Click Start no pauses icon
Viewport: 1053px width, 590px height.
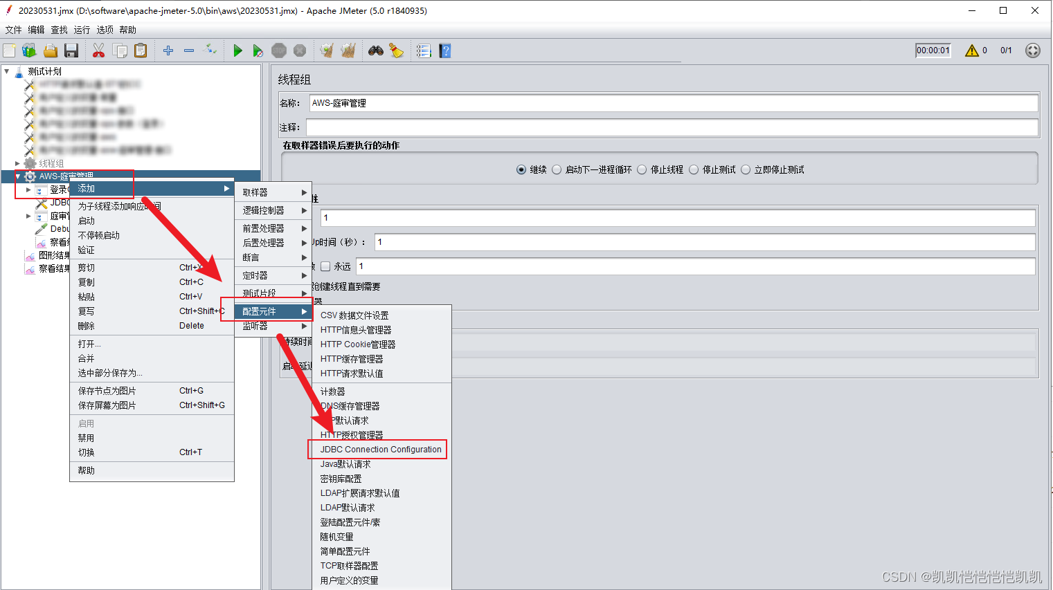click(258, 50)
